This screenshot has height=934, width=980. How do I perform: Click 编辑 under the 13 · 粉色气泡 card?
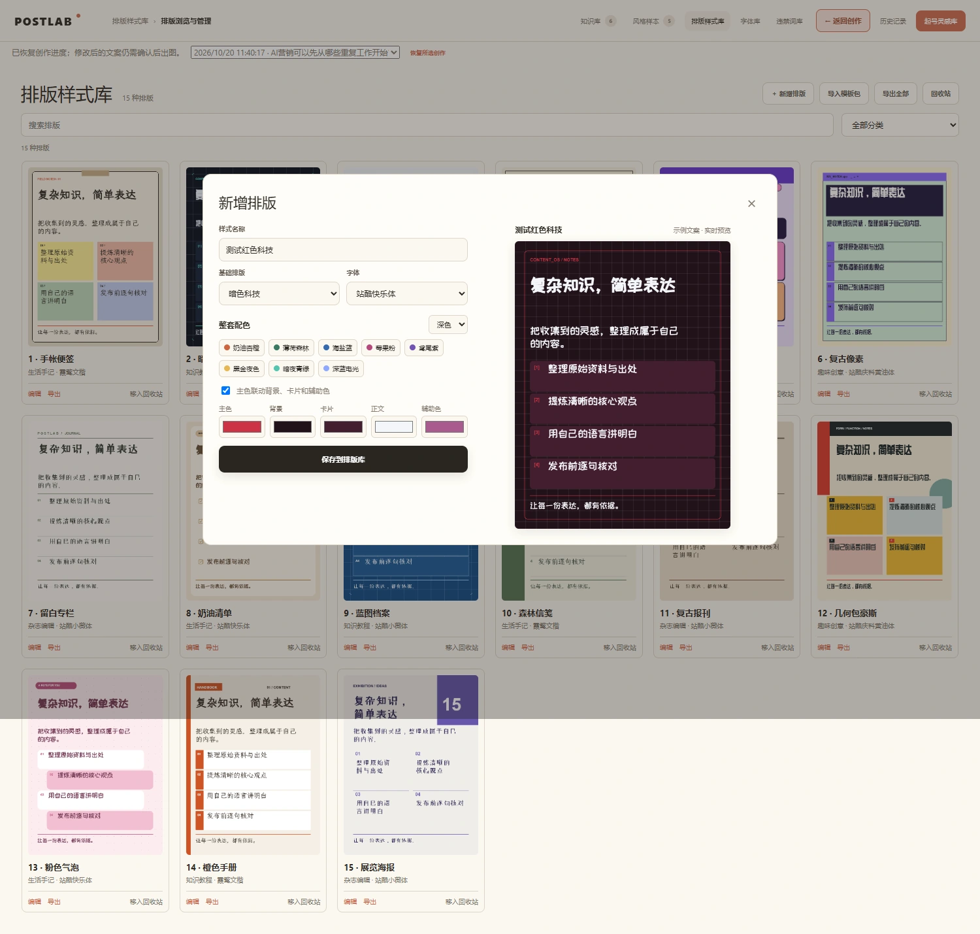pos(35,902)
